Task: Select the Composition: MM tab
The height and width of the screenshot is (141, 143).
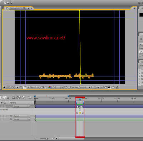Action: 18,8
